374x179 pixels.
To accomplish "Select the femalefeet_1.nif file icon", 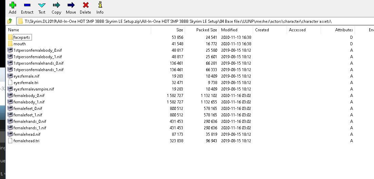I will pos(10,115).
